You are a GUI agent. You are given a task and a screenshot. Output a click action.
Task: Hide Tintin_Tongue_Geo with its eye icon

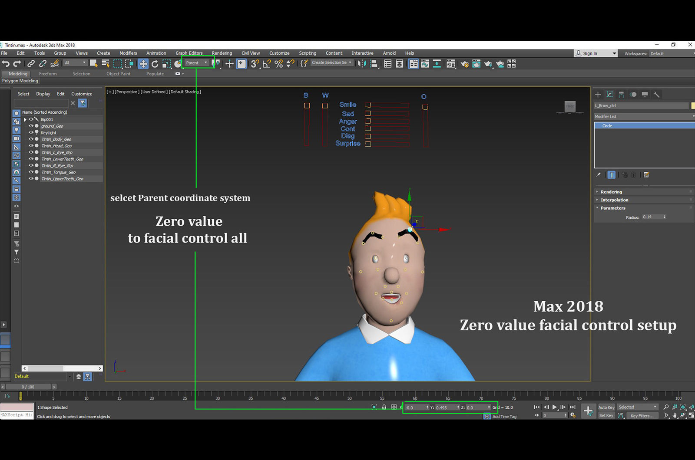tap(31, 172)
